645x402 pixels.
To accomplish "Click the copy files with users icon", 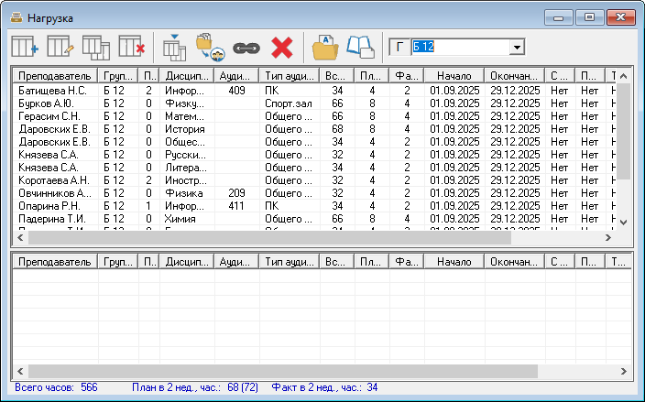I will coord(210,47).
